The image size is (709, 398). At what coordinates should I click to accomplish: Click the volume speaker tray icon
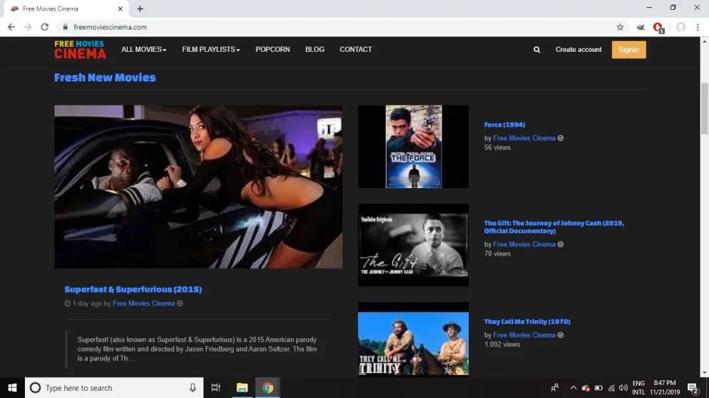point(623,388)
